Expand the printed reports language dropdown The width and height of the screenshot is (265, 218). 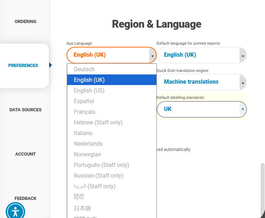201,55
